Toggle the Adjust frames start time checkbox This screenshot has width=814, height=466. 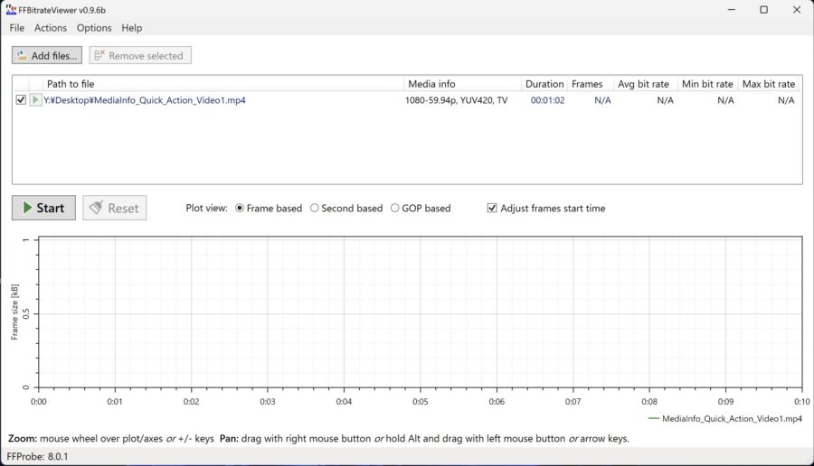(x=492, y=208)
